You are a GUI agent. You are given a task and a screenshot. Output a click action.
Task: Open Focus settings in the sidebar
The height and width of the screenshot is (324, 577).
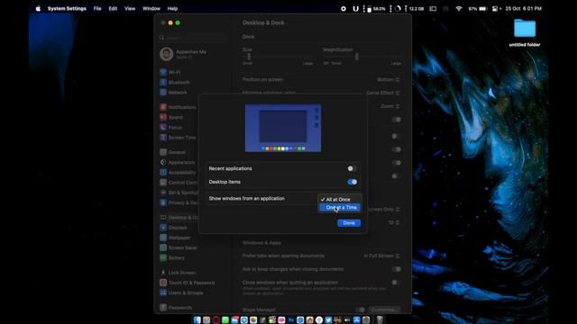click(x=171, y=128)
